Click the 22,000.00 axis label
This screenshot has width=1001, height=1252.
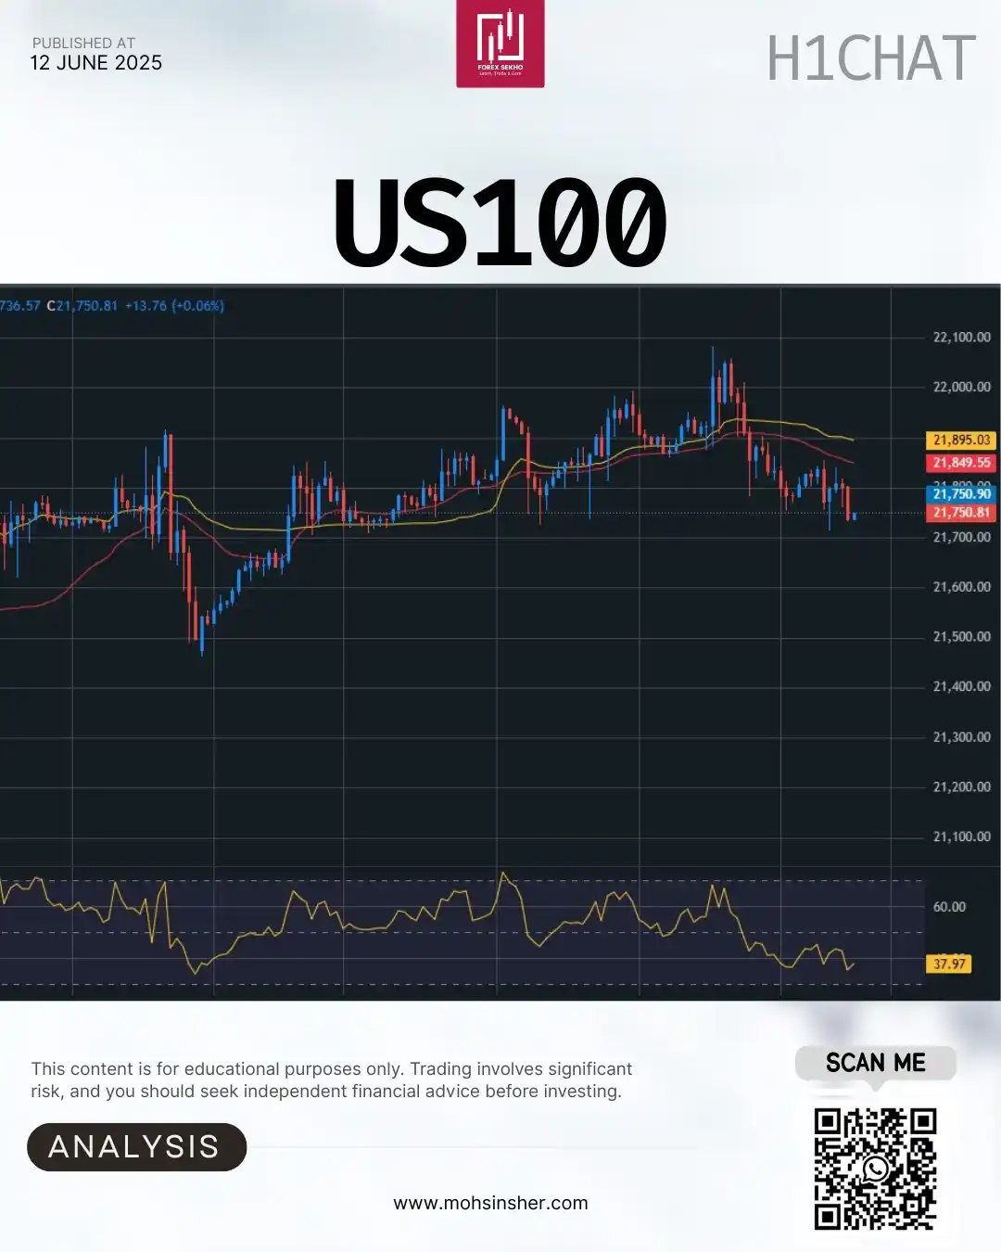tap(961, 387)
